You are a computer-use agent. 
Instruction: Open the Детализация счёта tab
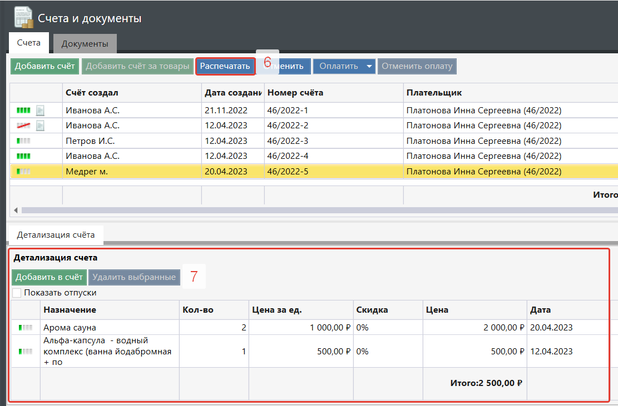[56, 235]
